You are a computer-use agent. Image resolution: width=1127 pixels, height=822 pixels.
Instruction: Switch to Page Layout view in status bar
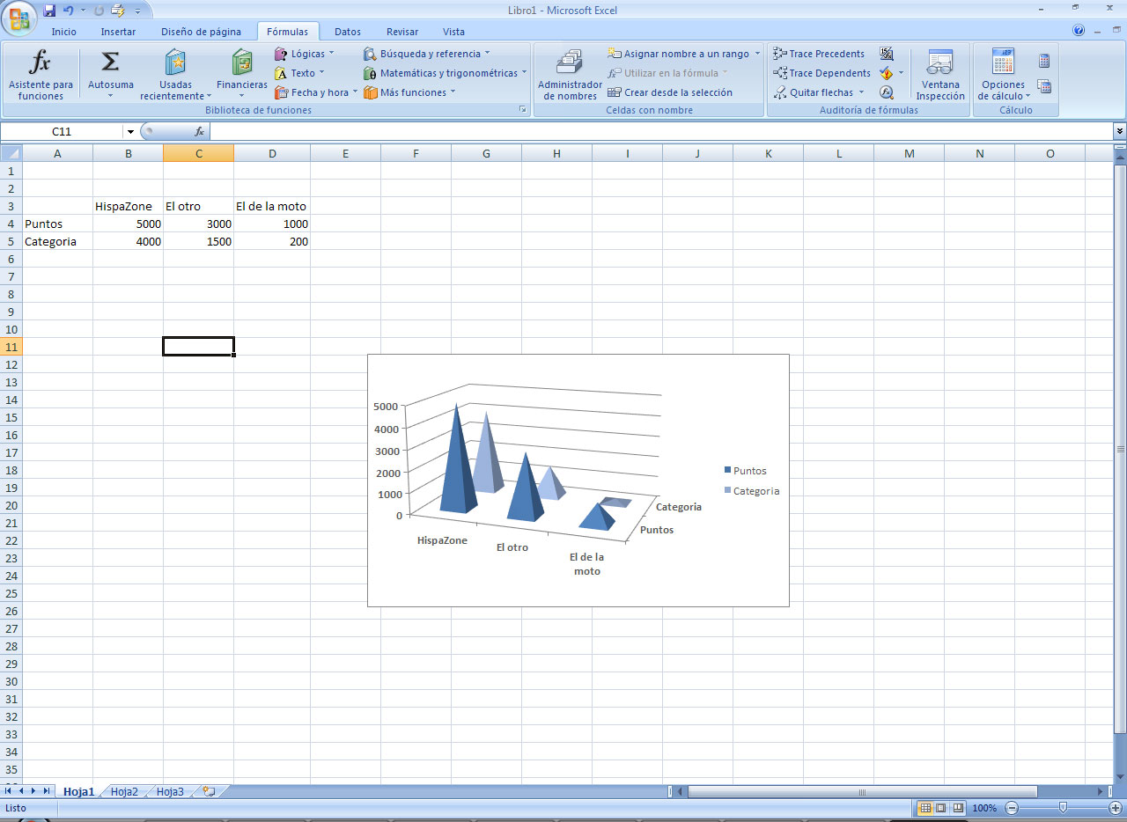941,808
